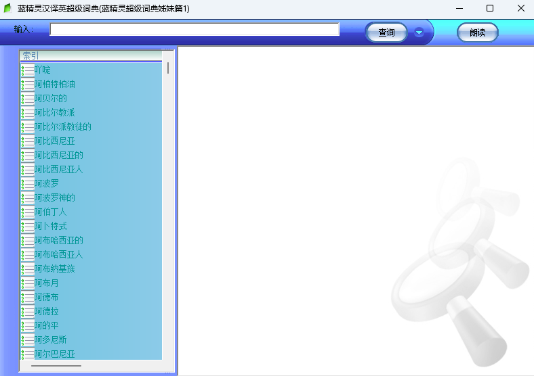Image resolution: width=534 pixels, height=376 pixels.
Task: Click the 索引 index list header
Action: click(91, 55)
